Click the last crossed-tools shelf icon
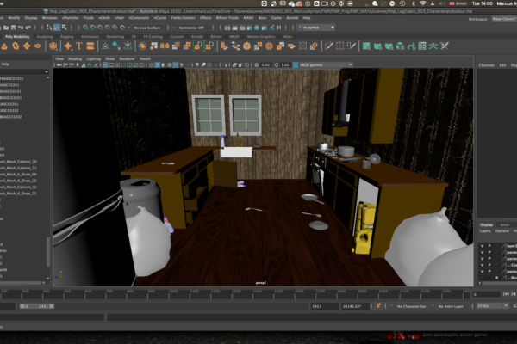517x344 pixels. point(445,46)
